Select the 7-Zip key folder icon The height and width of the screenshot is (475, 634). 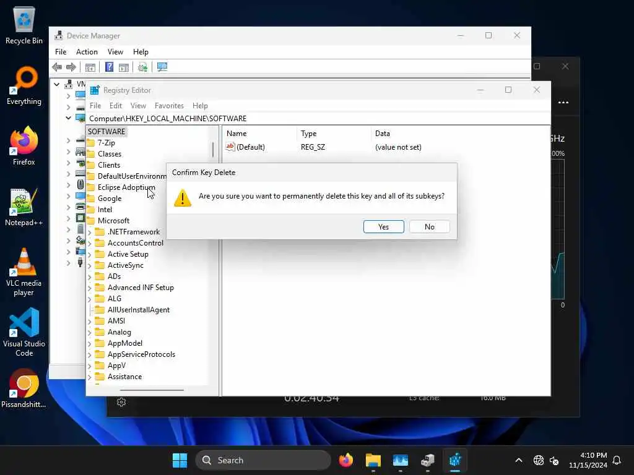91,143
